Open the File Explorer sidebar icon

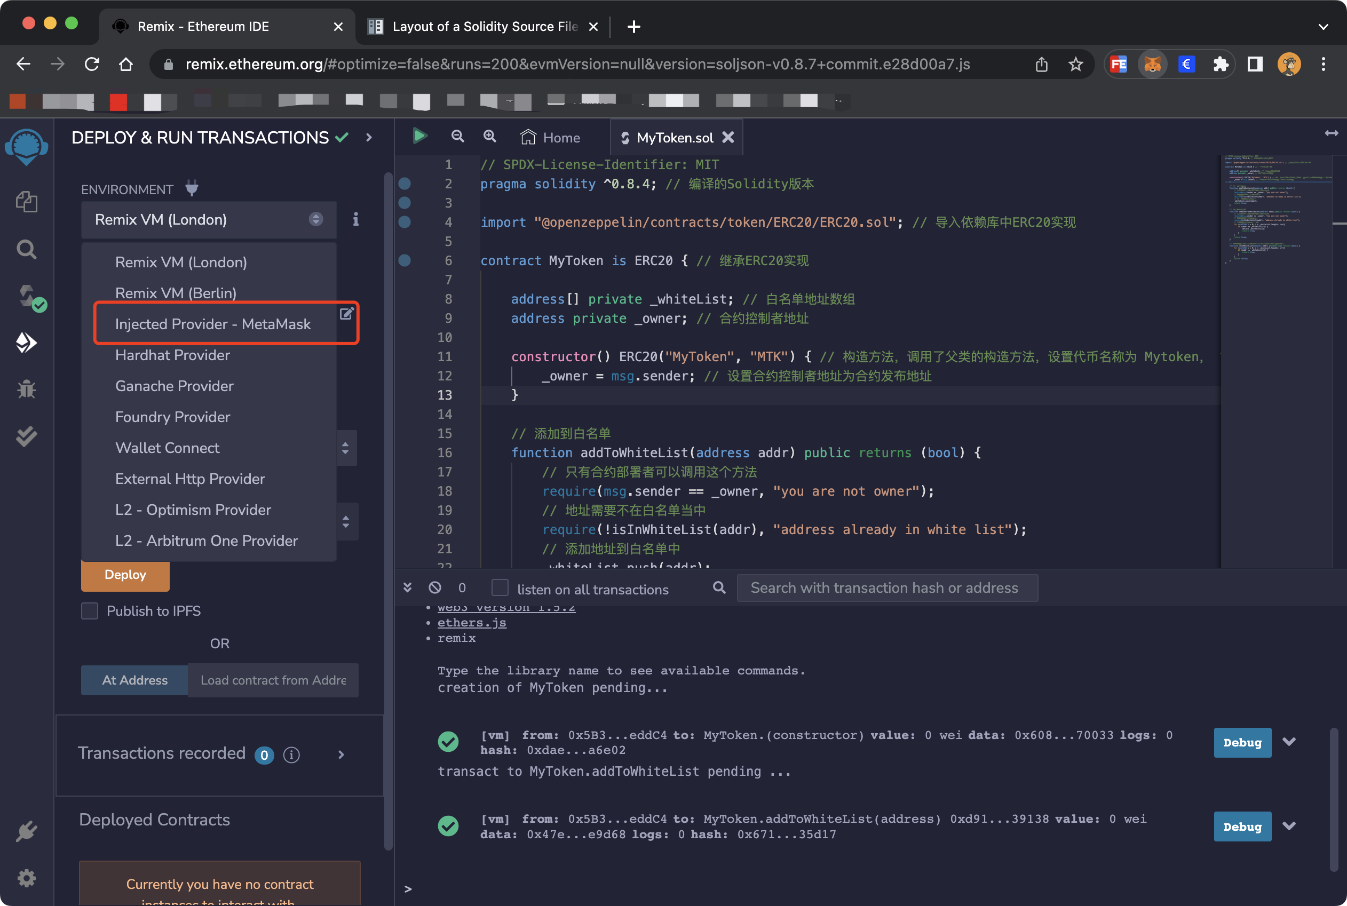coord(27,202)
